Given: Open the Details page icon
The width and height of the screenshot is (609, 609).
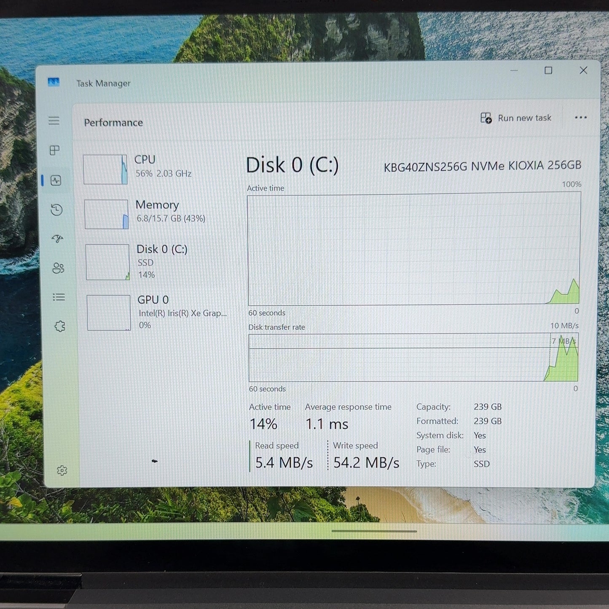Looking at the screenshot, I should (x=59, y=297).
